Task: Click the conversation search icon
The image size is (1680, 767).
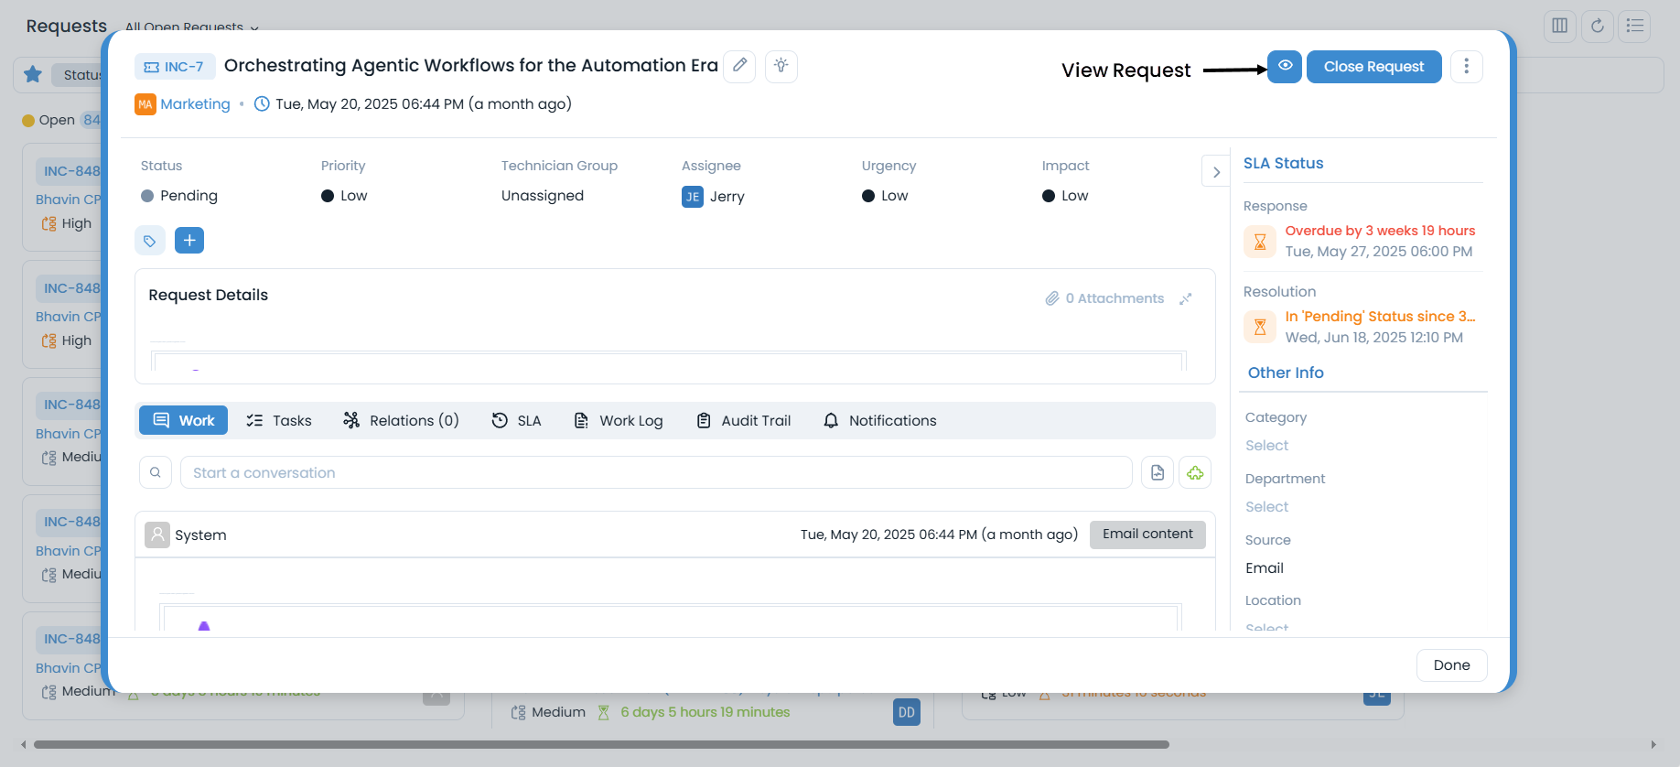Action: click(156, 472)
